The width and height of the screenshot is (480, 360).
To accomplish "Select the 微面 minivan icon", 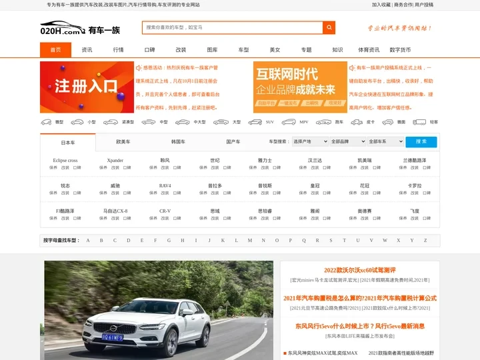I will [387, 122].
